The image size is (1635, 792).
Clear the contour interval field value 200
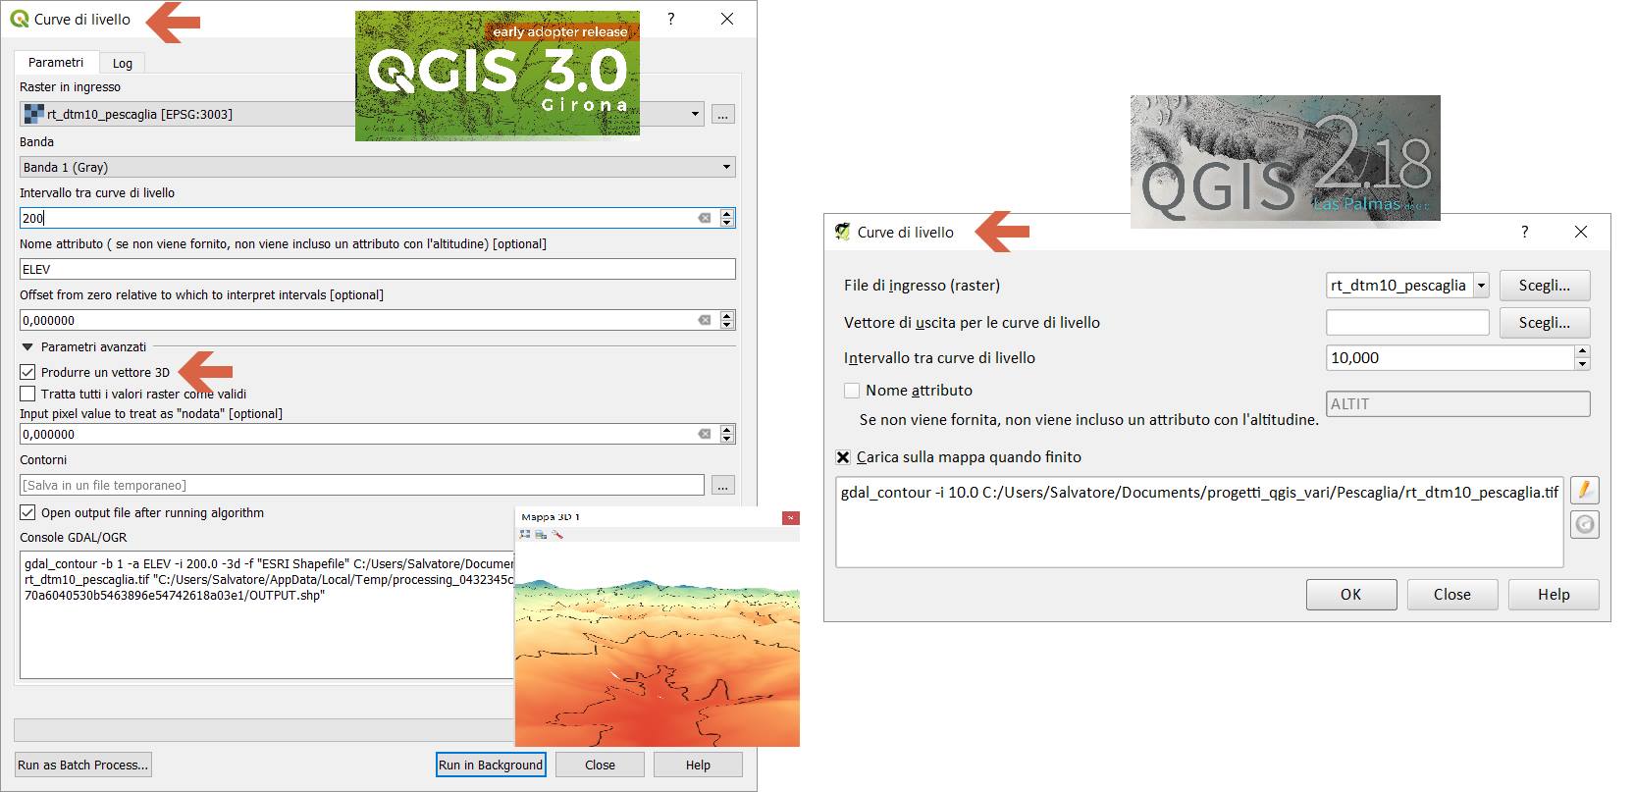click(704, 218)
